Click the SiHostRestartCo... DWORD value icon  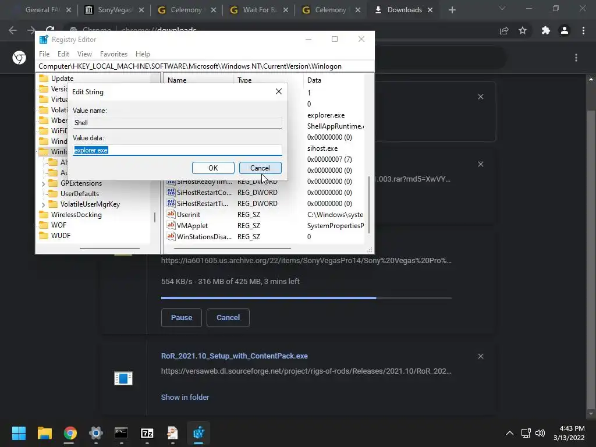(x=171, y=192)
